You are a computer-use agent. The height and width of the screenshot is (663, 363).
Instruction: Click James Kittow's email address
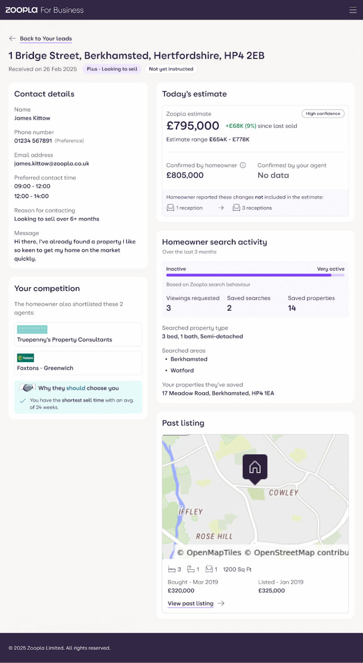(51, 163)
